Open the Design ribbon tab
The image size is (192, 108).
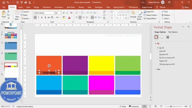(x=36, y=7)
